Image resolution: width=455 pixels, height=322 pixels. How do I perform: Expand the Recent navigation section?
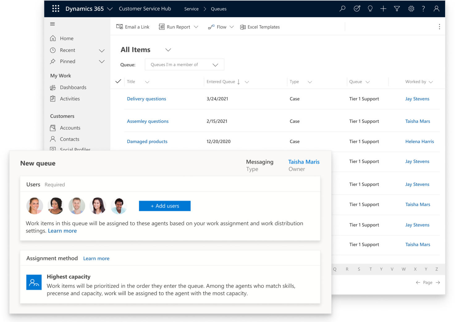tap(102, 50)
